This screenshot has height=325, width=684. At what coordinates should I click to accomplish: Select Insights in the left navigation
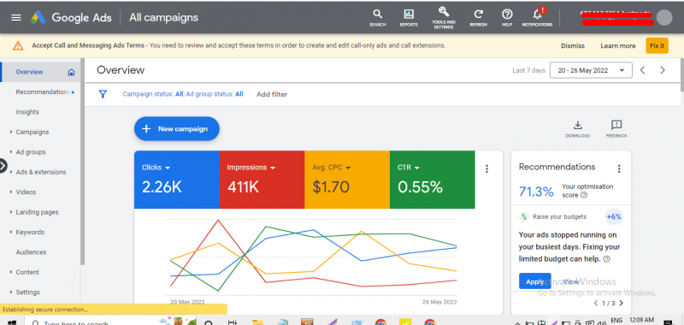point(27,112)
